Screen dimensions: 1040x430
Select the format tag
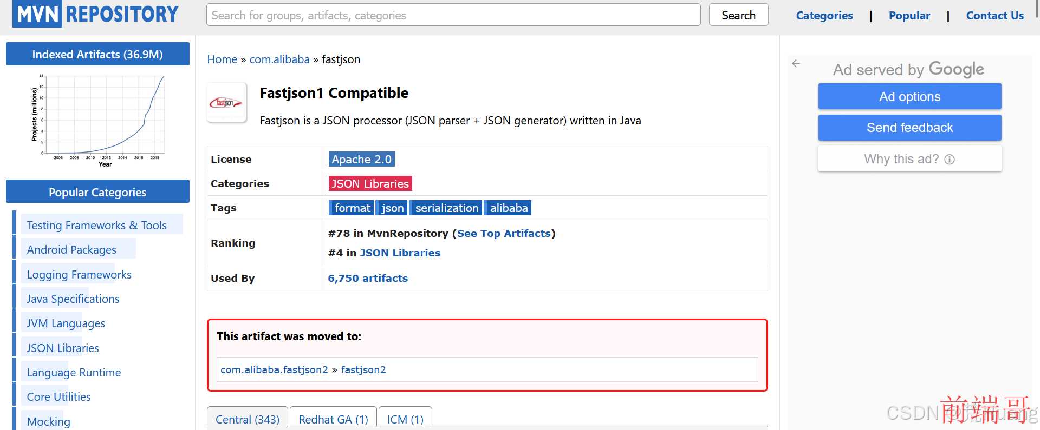tap(352, 208)
